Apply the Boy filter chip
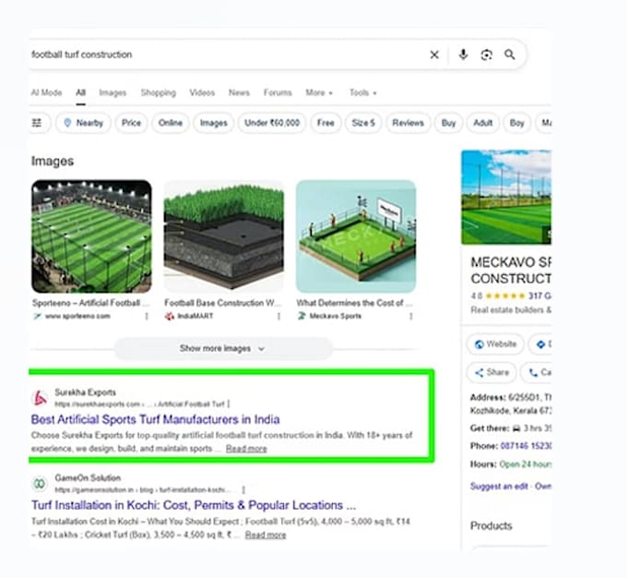 click(516, 123)
